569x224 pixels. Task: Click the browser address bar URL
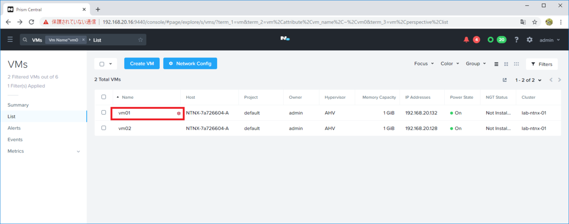pyautogui.click(x=275, y=22)
